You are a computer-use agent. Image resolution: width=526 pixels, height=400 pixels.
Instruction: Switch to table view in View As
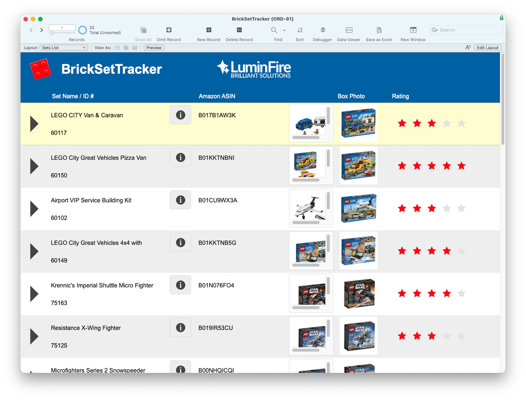[x=135, y=47]
